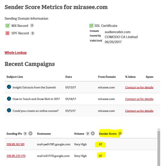Screen dimensions: 163x166
Task: Sort Sending IPs with down arrow
Action: pos(30,133)
